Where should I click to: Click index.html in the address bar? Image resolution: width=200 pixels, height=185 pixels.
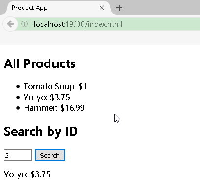pyautogui.click(x=105, y=24)
